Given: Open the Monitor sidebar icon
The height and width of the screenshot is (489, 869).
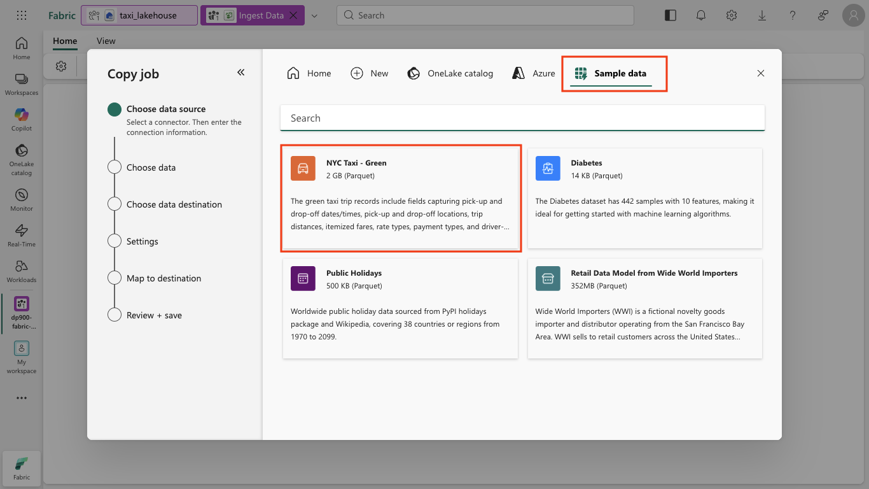Looking at the screenshot, I should tap(22, 199).
